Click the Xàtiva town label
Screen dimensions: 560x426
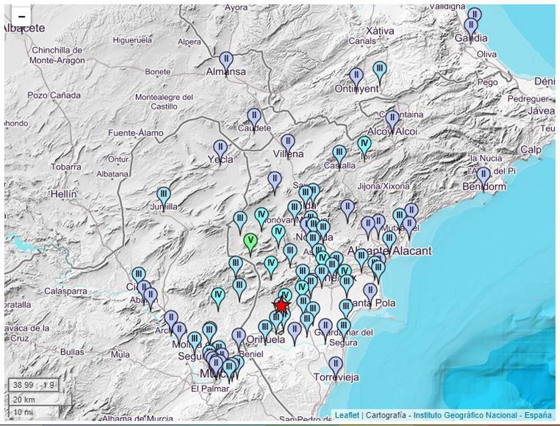[x=379, y=31]
